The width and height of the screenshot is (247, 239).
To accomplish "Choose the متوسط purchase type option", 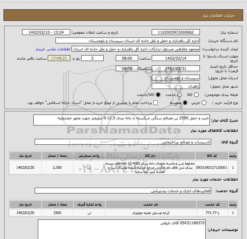I will [185, 103].
